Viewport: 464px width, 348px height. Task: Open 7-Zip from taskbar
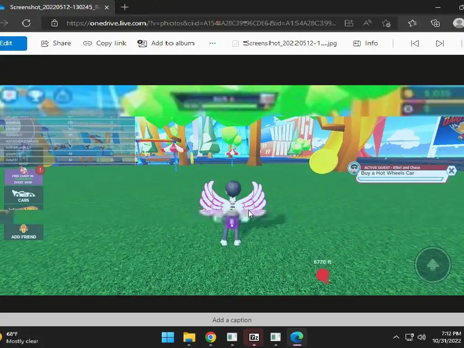coord(254,337)
